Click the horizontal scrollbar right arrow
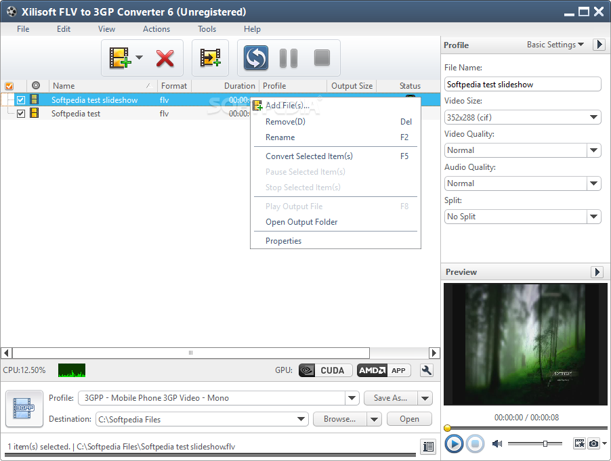The height and width of the screenshot is (461, 611). point(434,353)
